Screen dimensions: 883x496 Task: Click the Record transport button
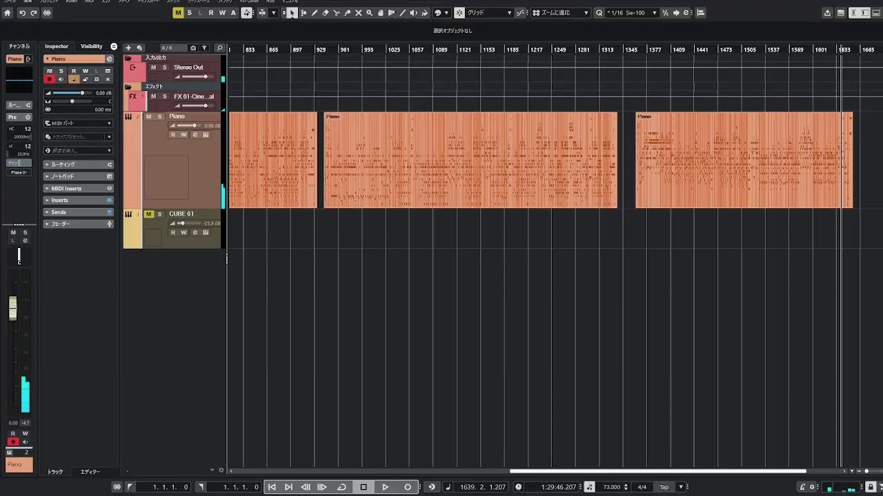point(408,487)
